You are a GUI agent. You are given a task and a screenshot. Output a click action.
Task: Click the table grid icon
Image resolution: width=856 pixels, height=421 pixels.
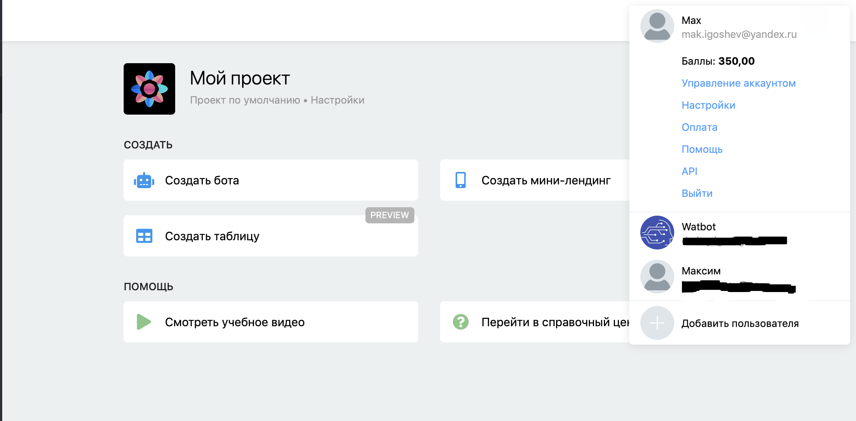coord(144,236)
